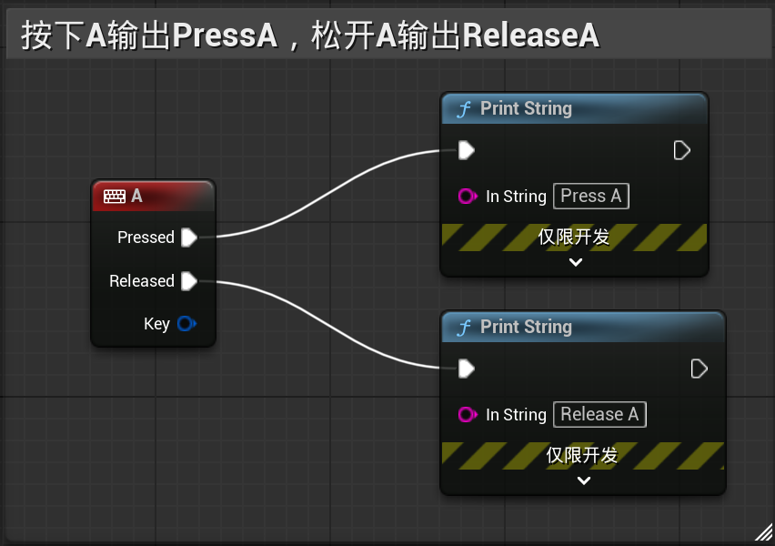Click the function icon on the upper Print String
Screen dimensions: 775x546
[x=465, y=109]
